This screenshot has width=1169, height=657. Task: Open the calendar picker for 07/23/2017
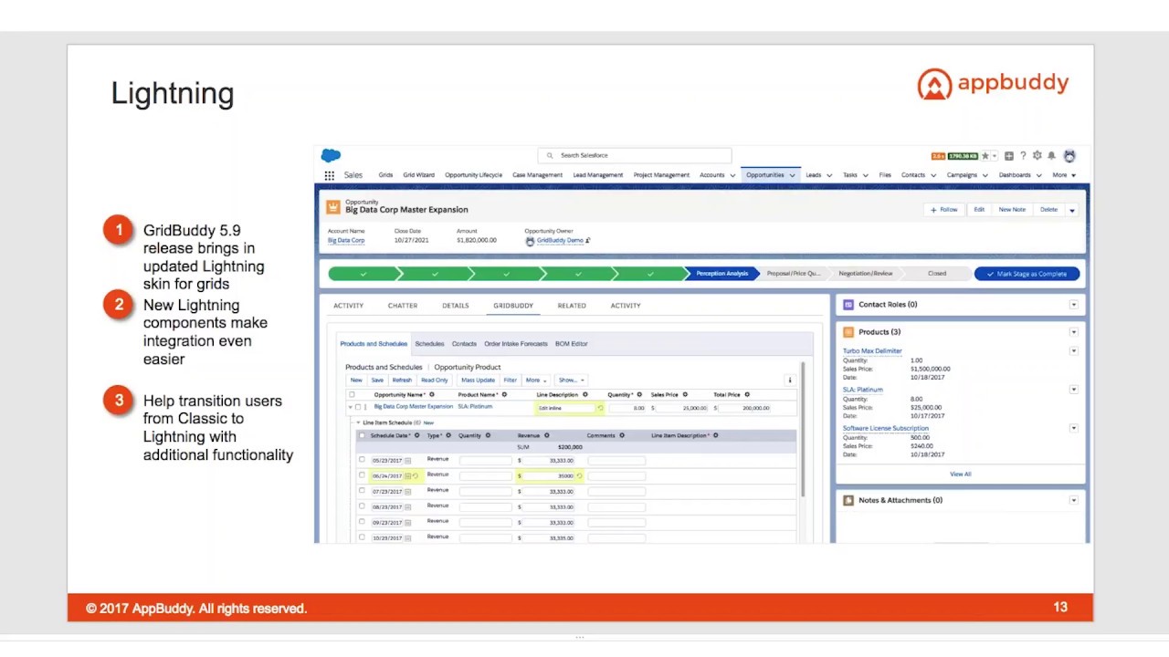[x=407, y=492]
